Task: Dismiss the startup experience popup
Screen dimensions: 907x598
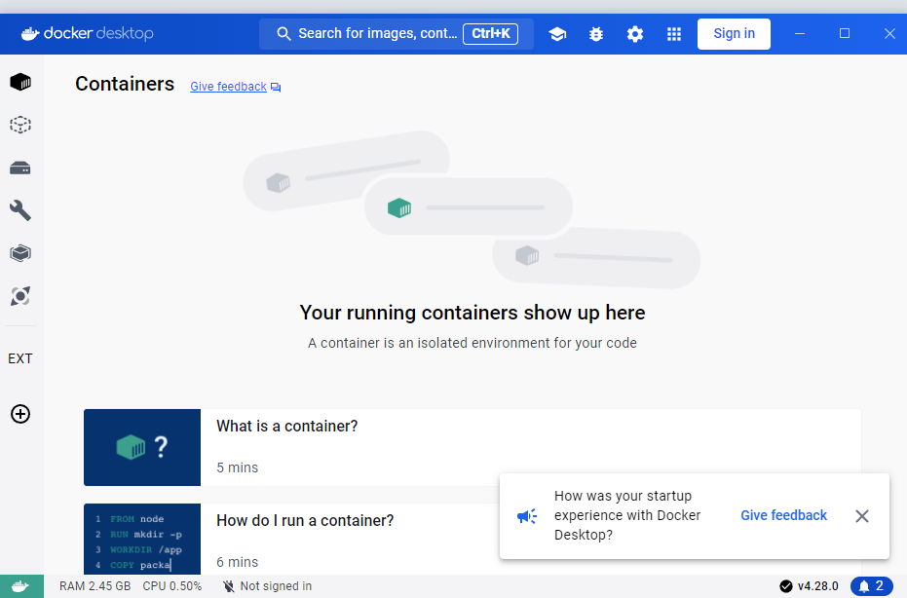Action: [862, 516]
